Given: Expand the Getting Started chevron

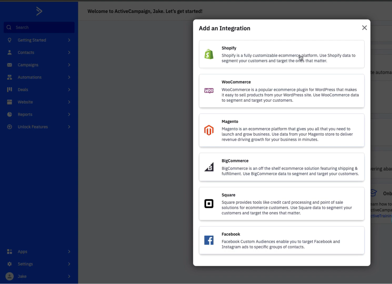Looking at the screenshot, I should [x=69, y=40].
